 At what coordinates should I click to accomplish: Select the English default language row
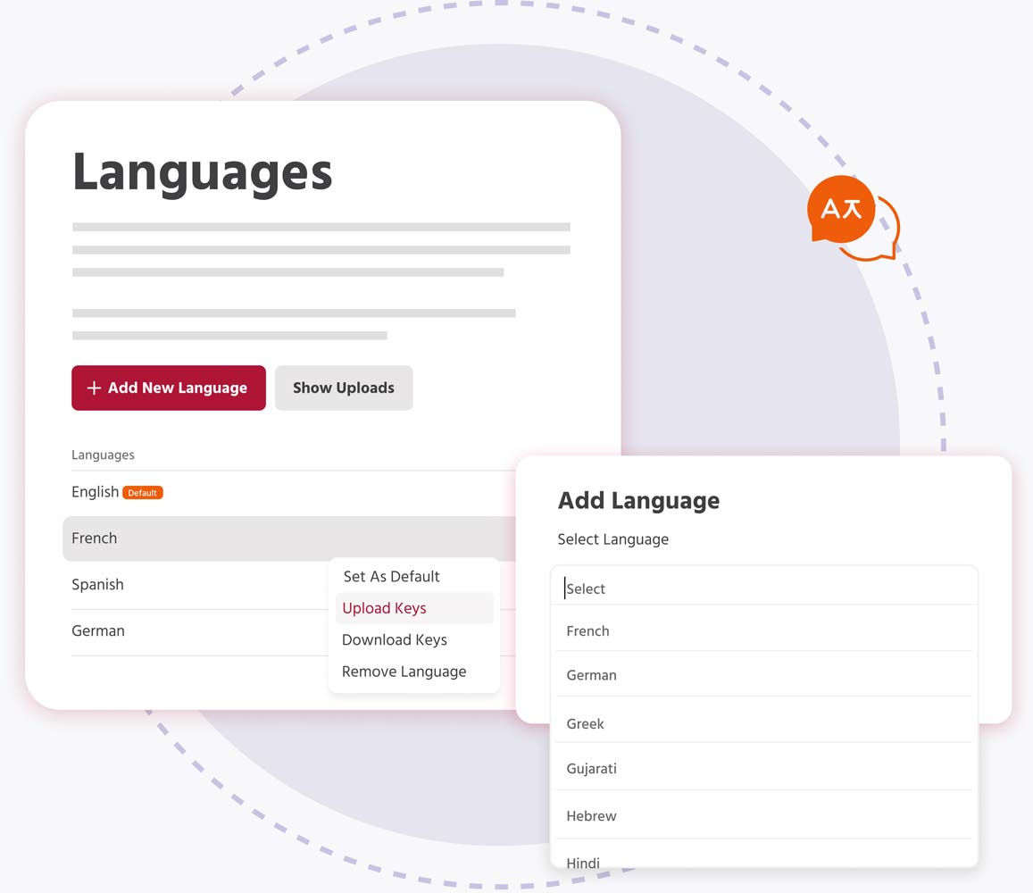click(293, 492)
